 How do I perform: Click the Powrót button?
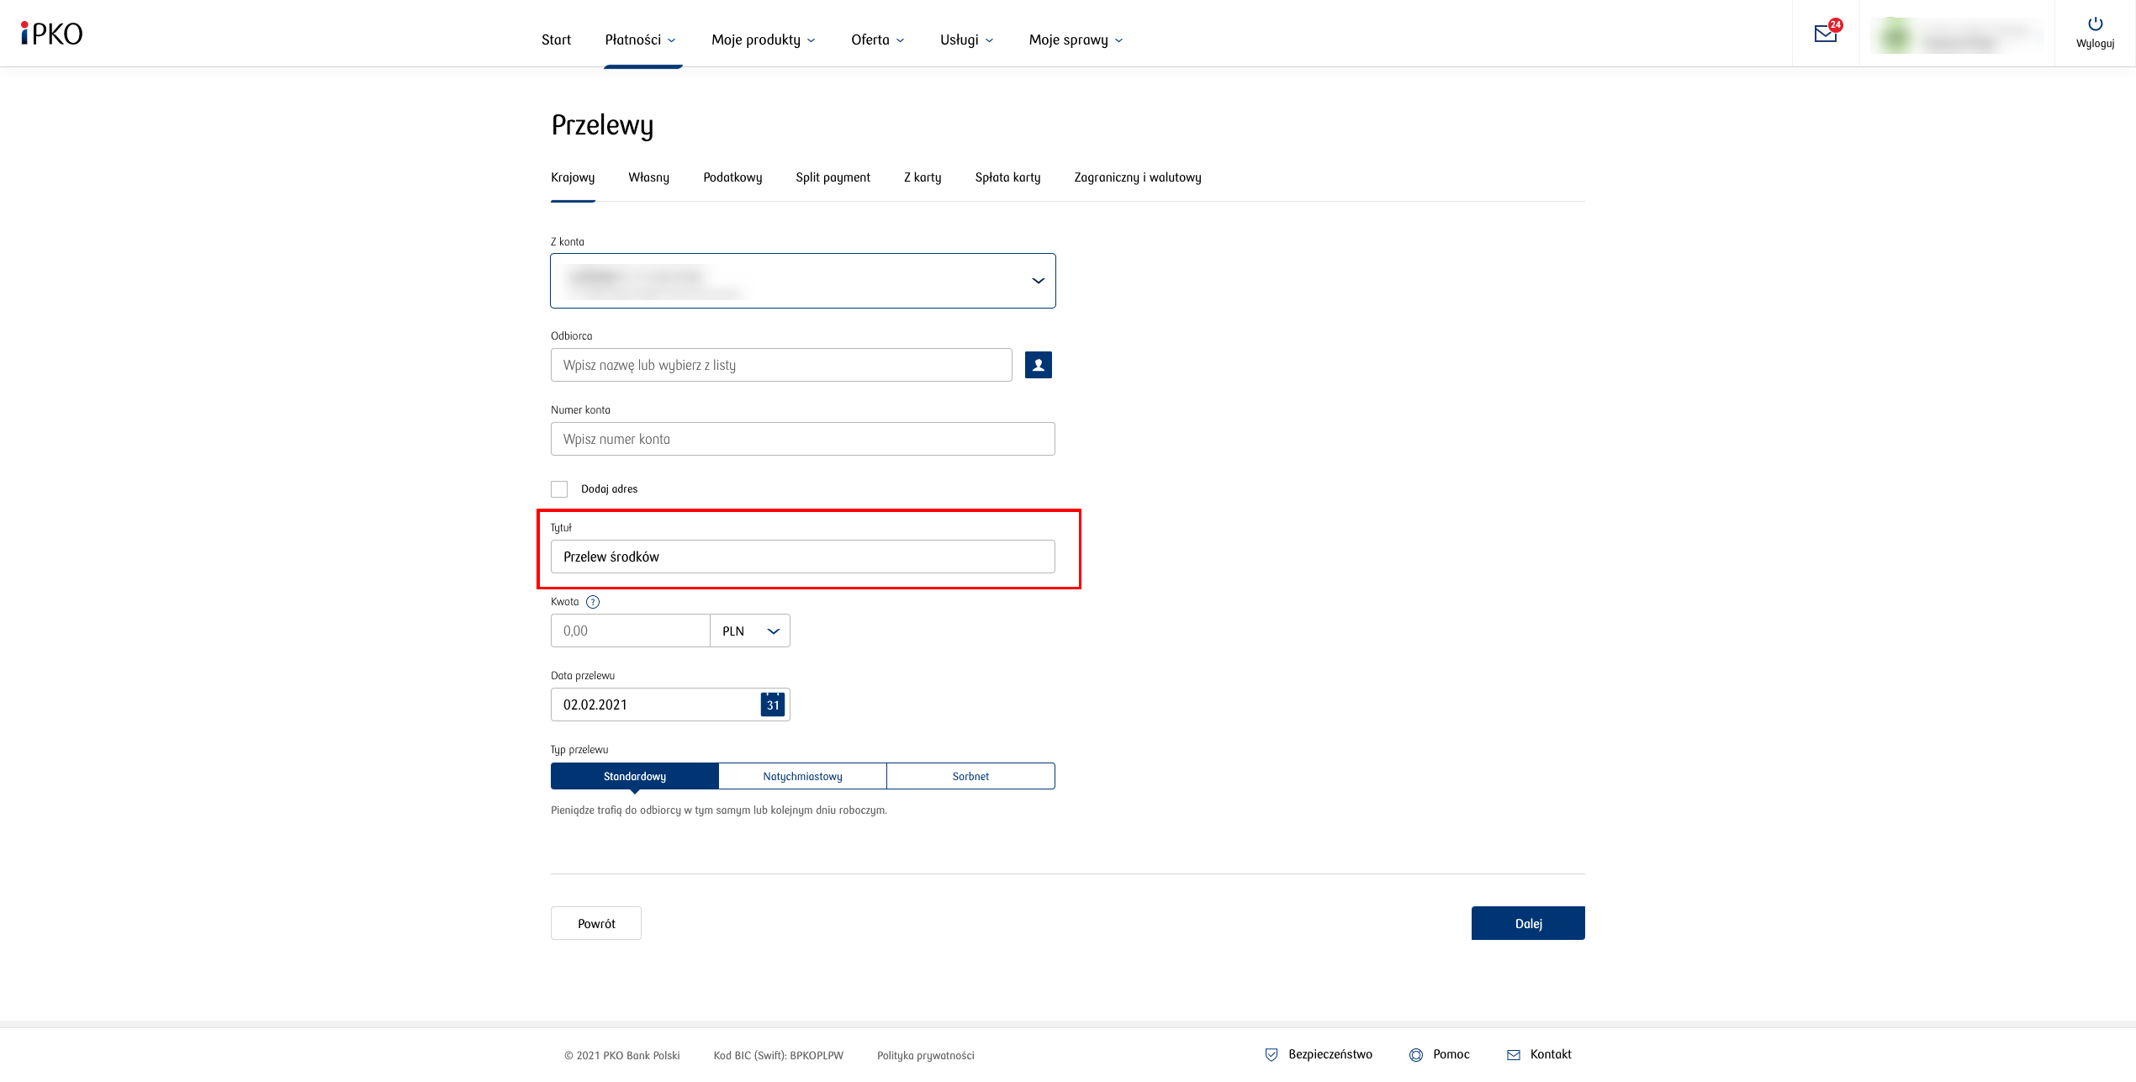pos(596,923)
